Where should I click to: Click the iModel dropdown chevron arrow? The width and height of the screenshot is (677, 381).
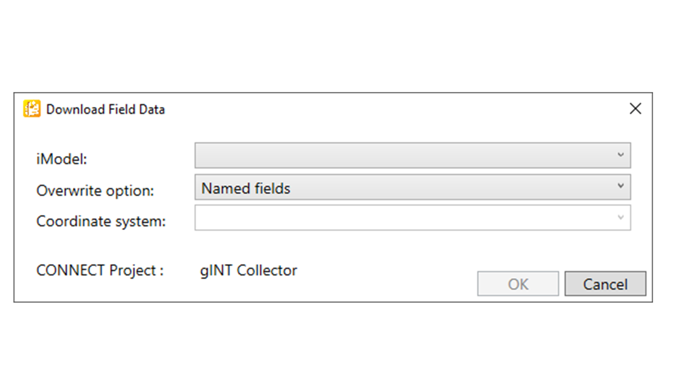[621, 155]
